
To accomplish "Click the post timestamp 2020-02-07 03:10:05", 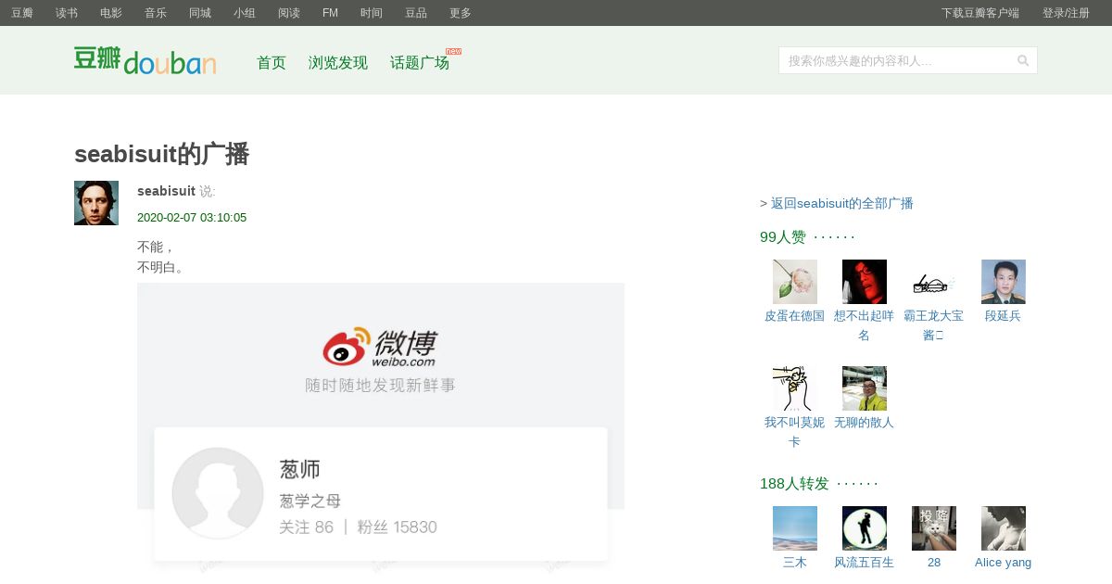I will click(x=192, y=218).
